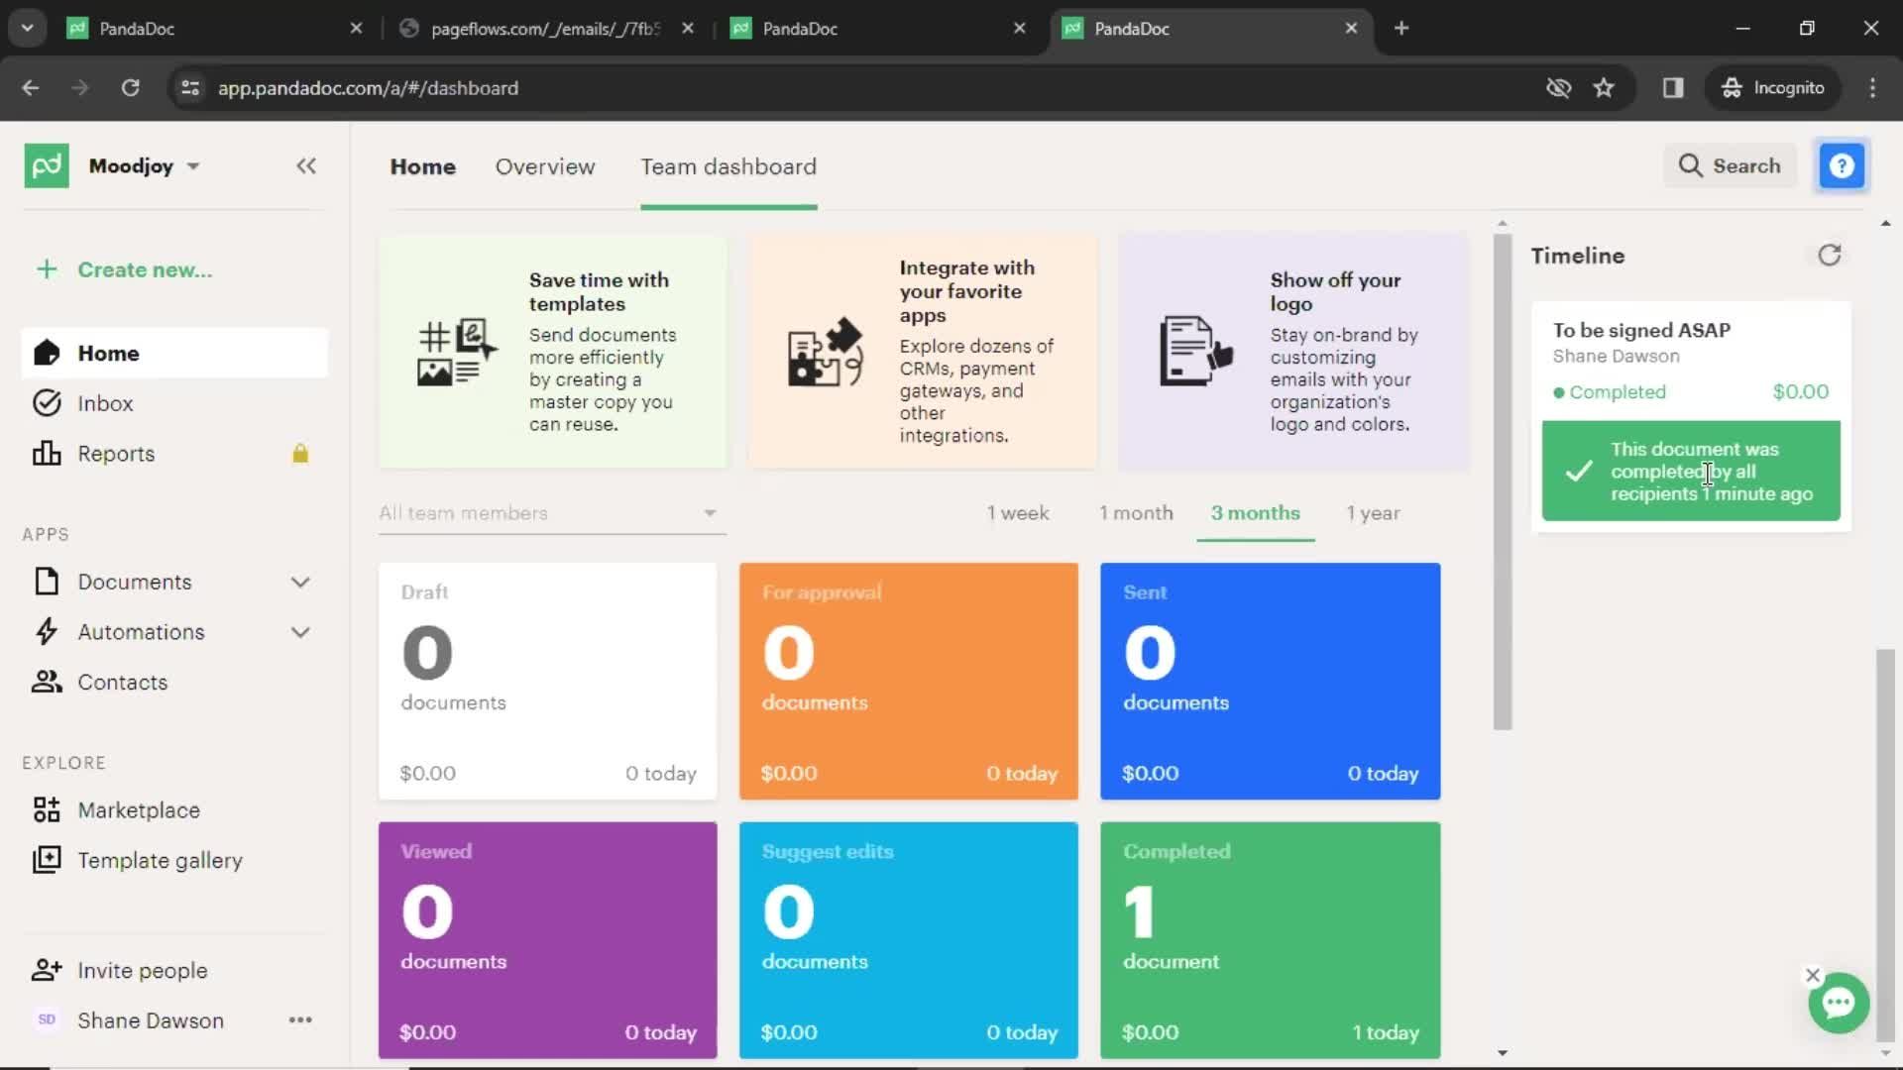
Task: Click the PandaDoc logo icon
Action: coord(47,165)
